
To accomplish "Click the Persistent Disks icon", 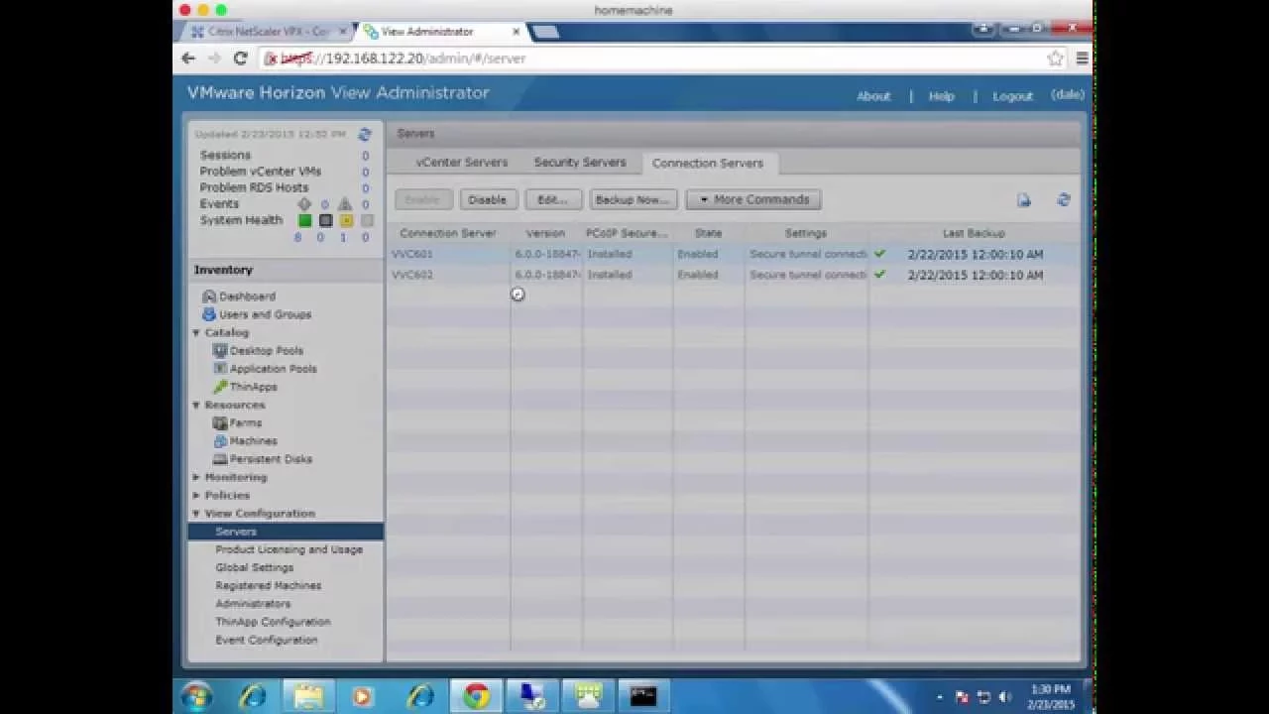I will (x=220, y=459).
